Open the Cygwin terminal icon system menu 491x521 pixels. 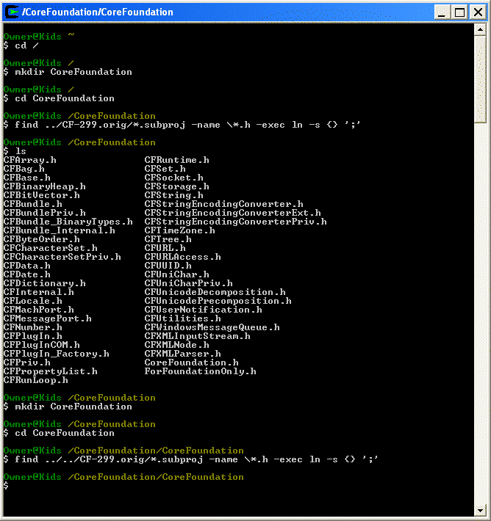tap(12, 12)
